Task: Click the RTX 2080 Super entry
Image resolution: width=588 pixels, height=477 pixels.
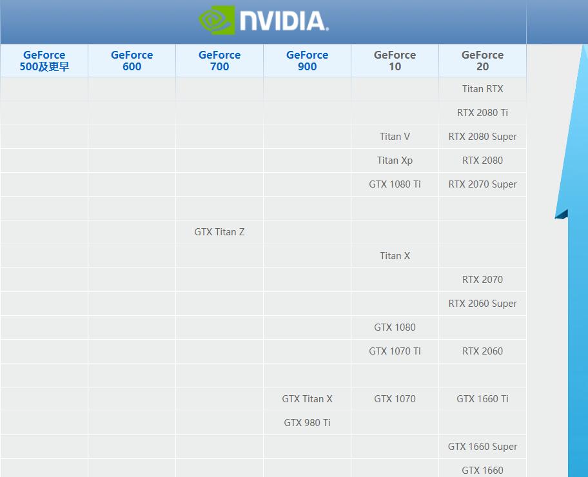Action: [x=482, y=137]
